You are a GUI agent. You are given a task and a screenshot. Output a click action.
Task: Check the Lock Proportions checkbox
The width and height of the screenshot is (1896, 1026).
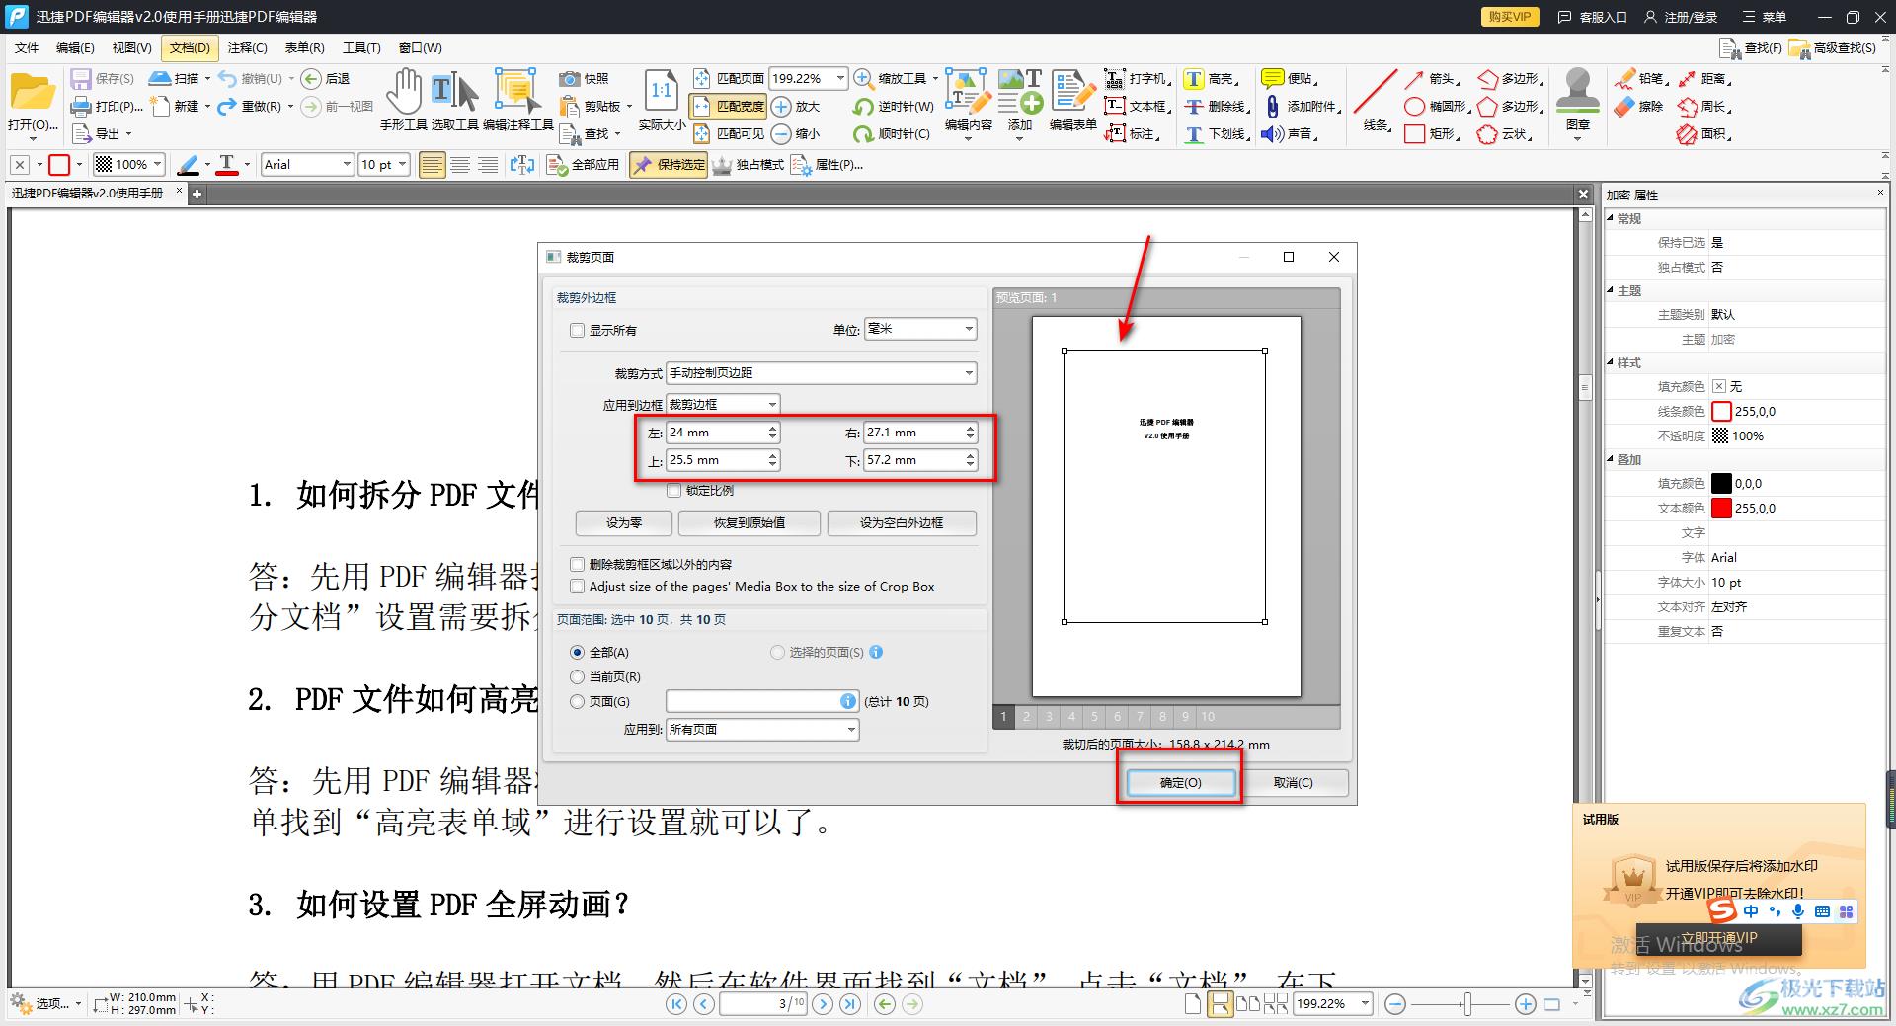(x=674, y=491)
